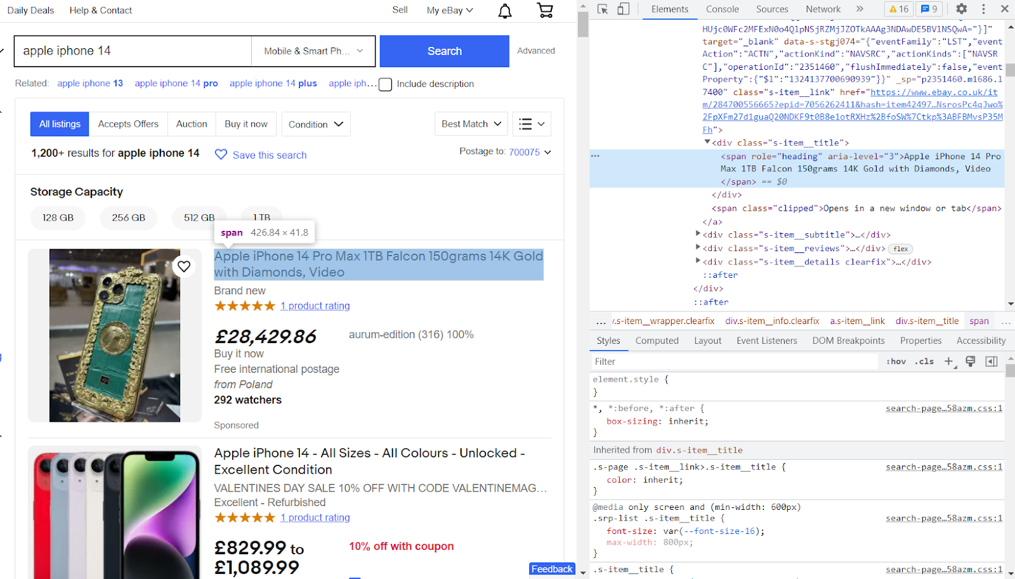Open the eBay notifications bell
Viewport: 1015px width, 579px height.
(x=505, y=11)
